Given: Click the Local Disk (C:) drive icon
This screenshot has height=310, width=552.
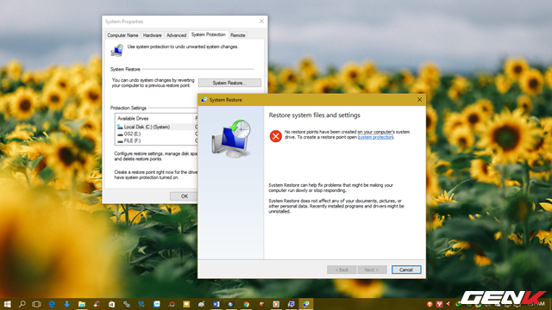Looking at the screenshot, I should pyautogui.click(x=120, y=127).
